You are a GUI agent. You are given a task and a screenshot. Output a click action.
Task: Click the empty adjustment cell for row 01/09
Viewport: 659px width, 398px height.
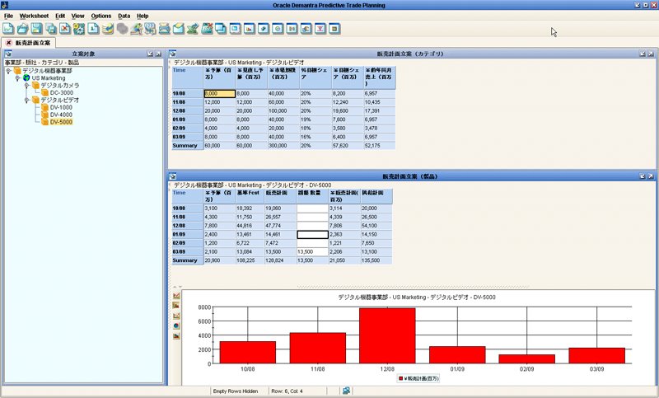(313, 235)
